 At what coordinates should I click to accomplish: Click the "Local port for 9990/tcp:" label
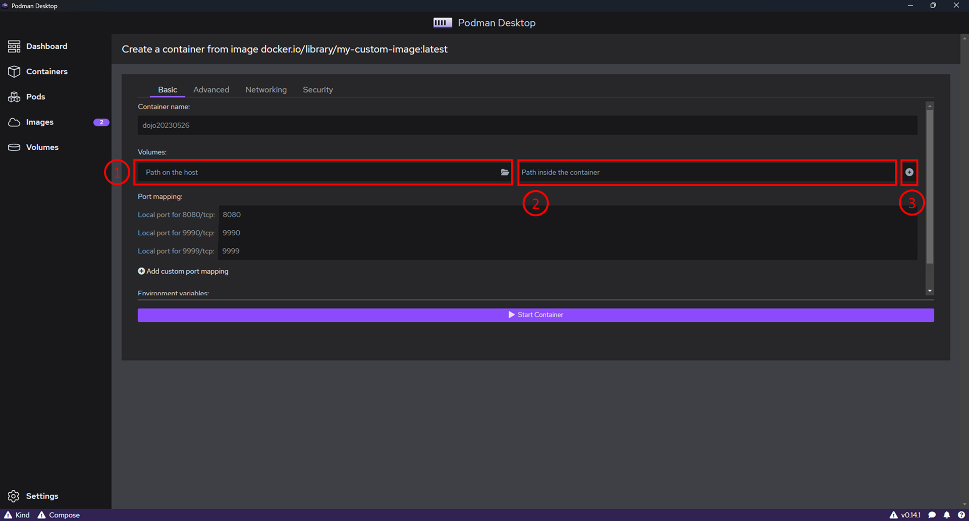(176, 233)
